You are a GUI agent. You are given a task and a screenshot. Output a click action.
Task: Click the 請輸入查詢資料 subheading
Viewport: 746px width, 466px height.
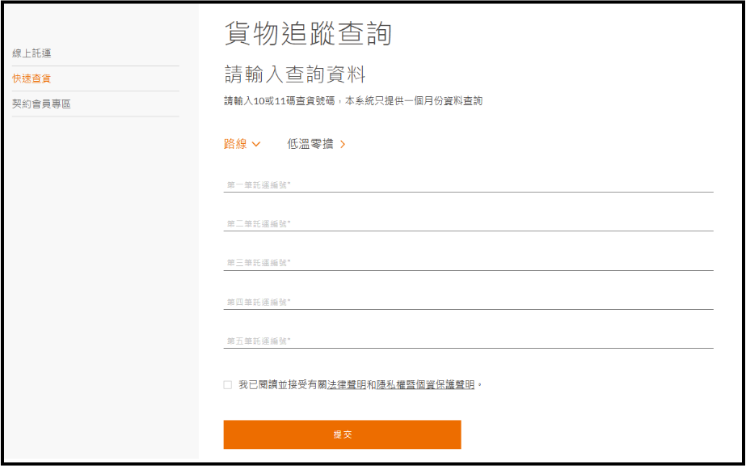tap(295, 75)
